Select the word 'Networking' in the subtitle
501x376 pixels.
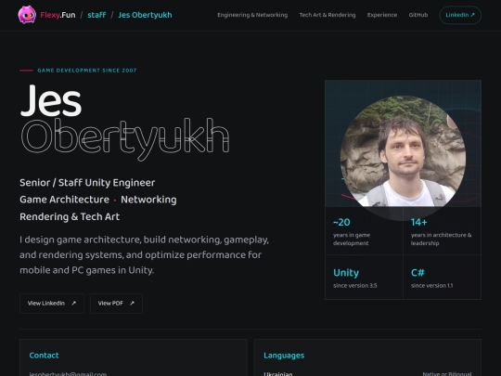(x=148, y=200)
